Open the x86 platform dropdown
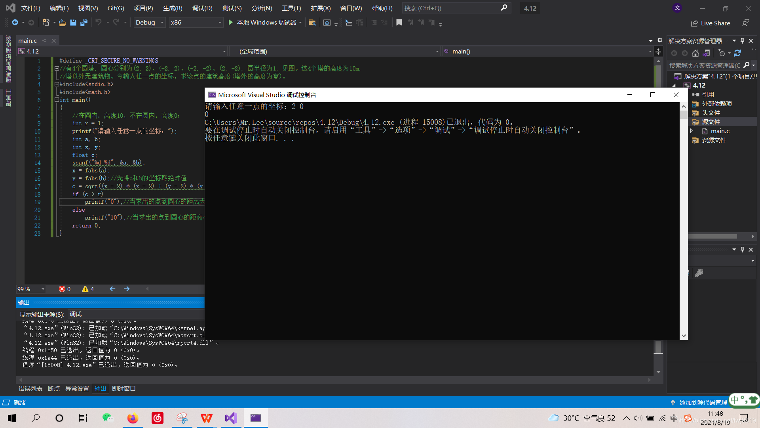This screenshot has width=760, height=428. [196, 23]
